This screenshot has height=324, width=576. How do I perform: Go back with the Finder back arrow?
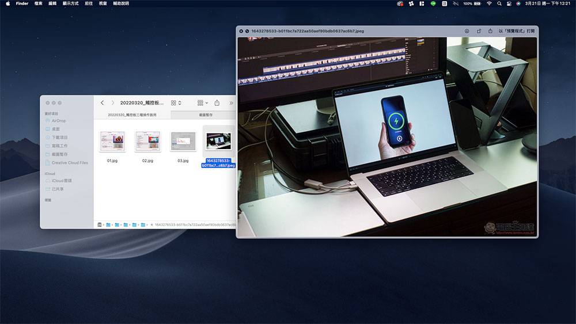click(103, 103)
